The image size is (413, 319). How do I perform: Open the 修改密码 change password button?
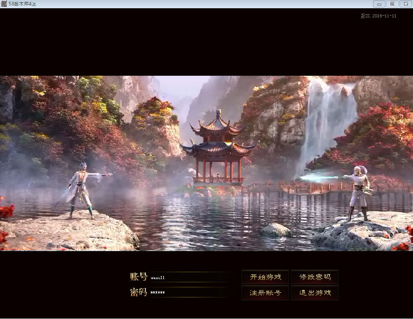315,277
